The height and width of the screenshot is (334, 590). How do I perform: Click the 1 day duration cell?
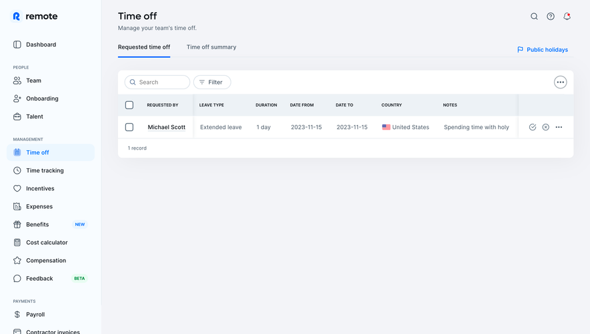click(x=263, y=127)
